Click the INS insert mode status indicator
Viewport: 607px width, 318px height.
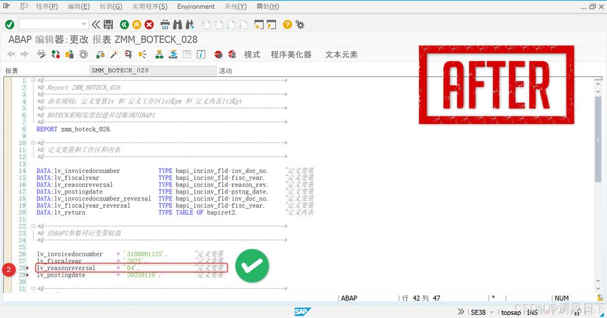(532, 312)
